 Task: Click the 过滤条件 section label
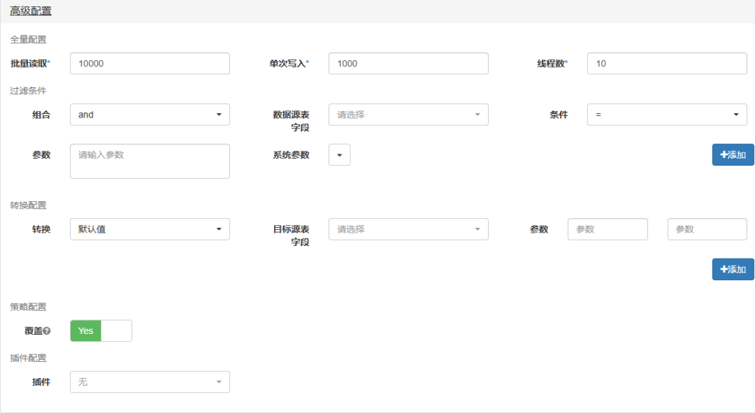[x=29, y=90]
